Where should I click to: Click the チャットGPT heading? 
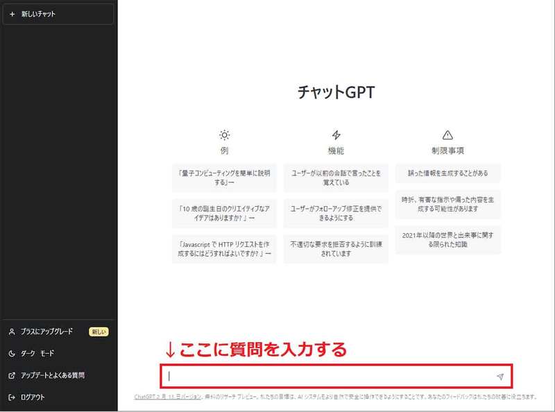336,92
